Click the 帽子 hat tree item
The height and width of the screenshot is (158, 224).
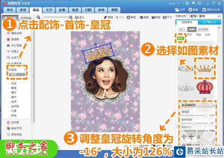point(14,92)
